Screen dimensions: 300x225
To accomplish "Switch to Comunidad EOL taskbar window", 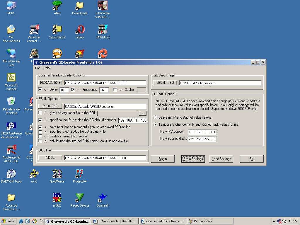I will click(163, 221).
